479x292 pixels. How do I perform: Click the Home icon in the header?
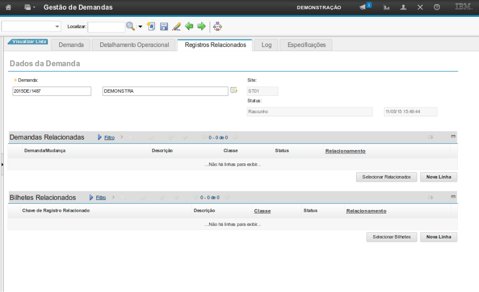tap(8, 7)
